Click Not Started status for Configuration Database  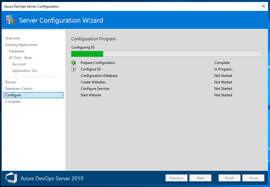(x=223, y=76)
